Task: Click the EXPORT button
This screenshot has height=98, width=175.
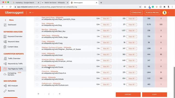Action: pyautogui.click(x=128, y=94)
